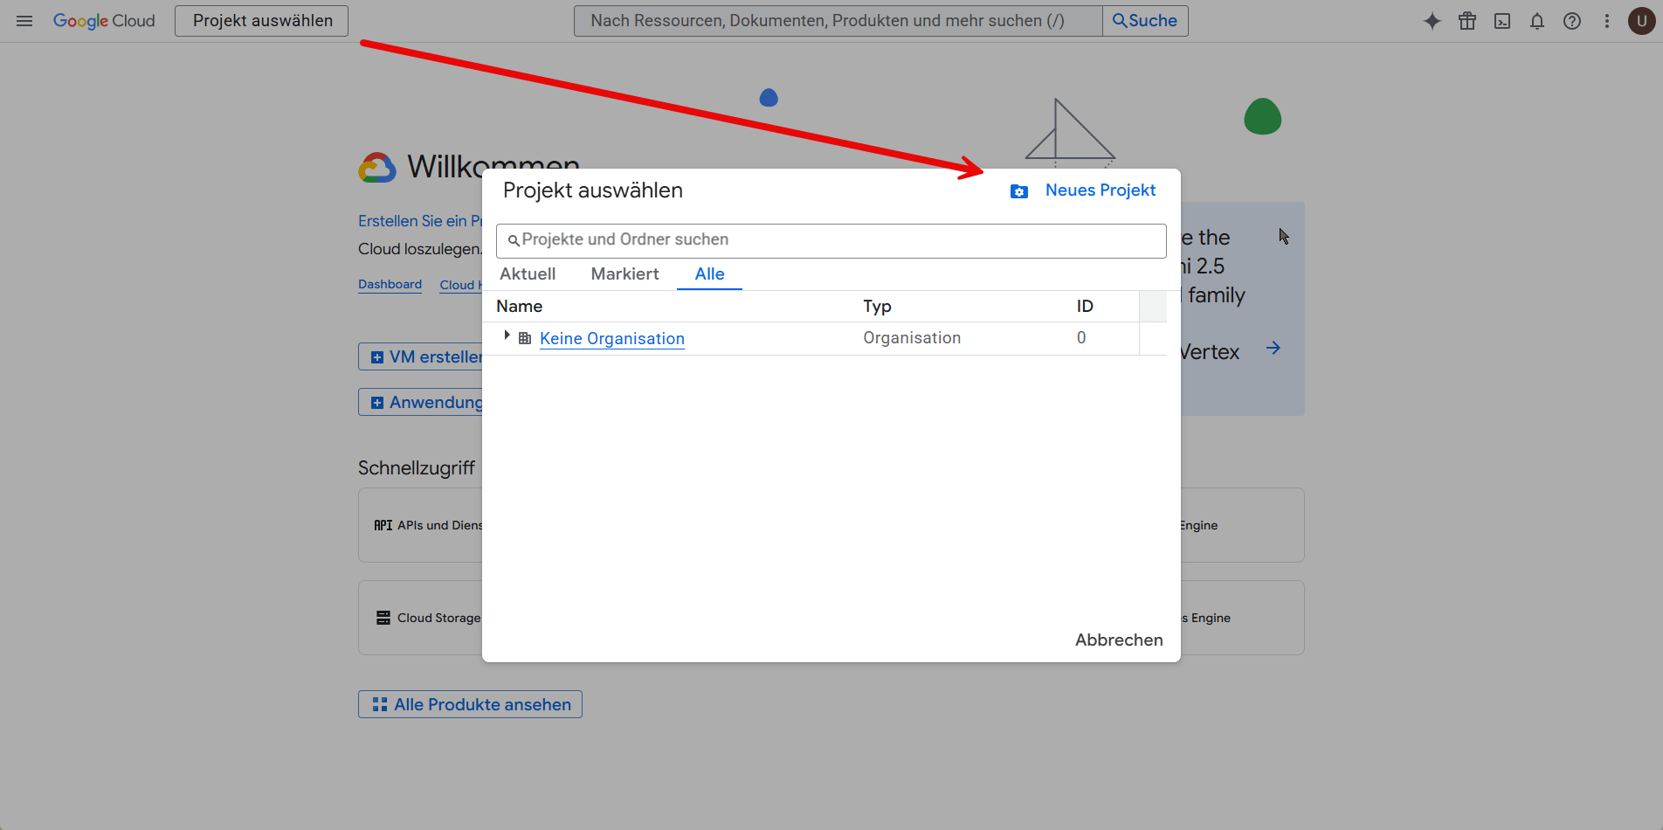This screenshot has width=1663, height=830.
Task: Open the help question mark icon
Action: tap(1572, 21)
